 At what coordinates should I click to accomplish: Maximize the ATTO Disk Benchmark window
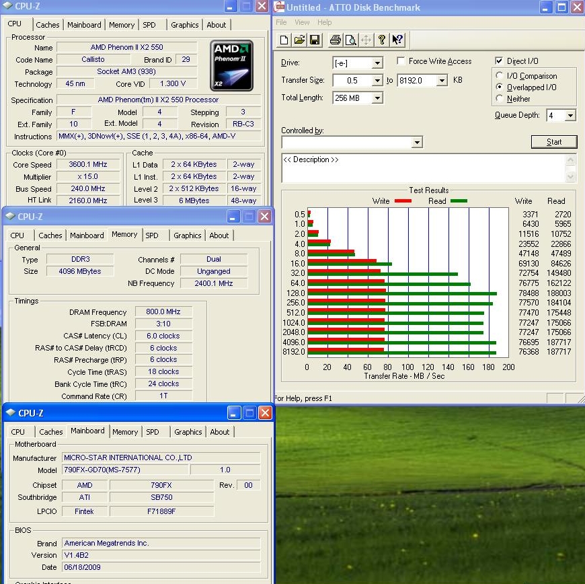pos(561,7)
